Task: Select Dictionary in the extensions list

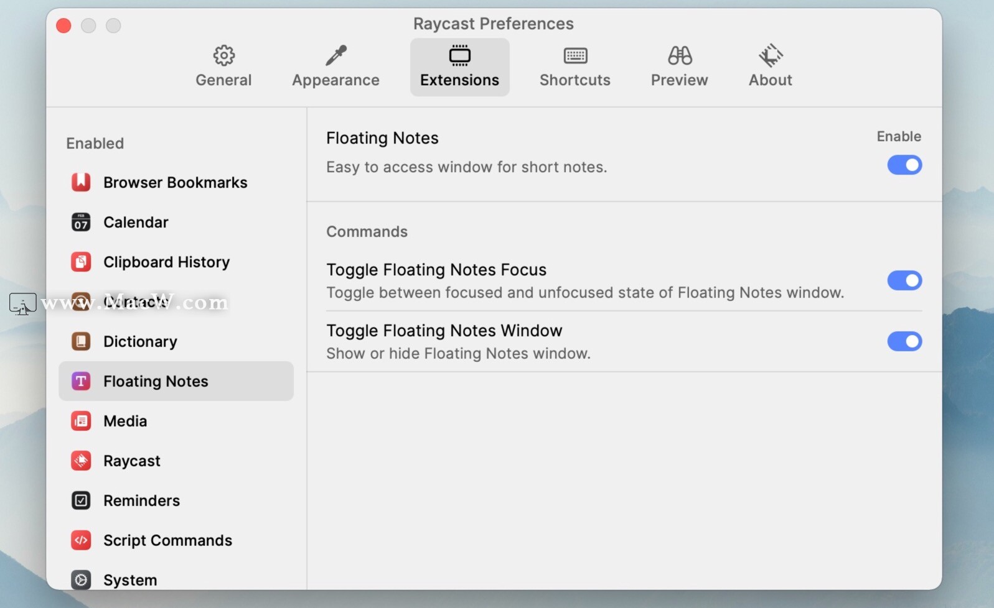Action: pyautogui.click(x=176, y=341)
